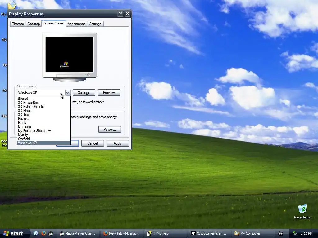The height and width of the screenshot is (238, 318).
Task: Choose Beziers screen saver
Action: click(x=44, y=119)
